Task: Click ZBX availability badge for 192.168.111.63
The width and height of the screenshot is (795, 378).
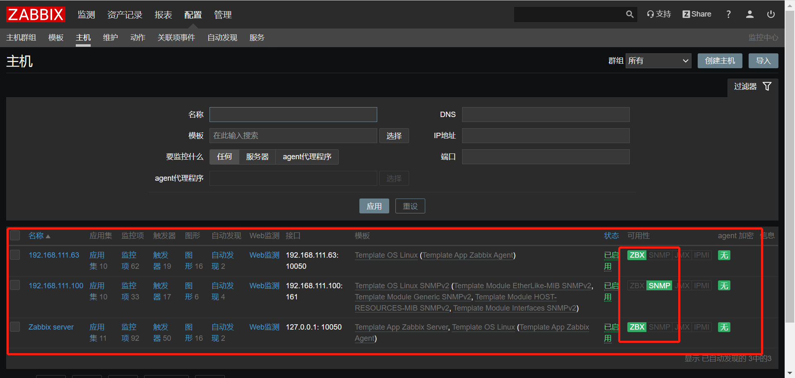Action: pos(637,255)
